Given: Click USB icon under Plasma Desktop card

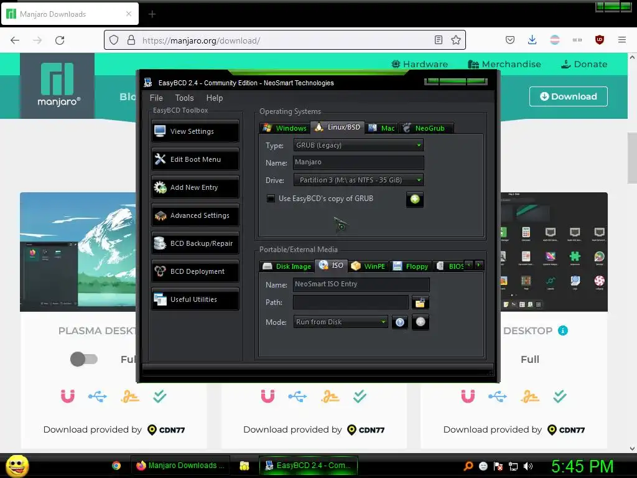Looking at the screenshot, I should 98,396.
